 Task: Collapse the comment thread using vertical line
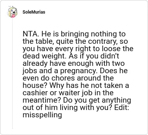13,74
